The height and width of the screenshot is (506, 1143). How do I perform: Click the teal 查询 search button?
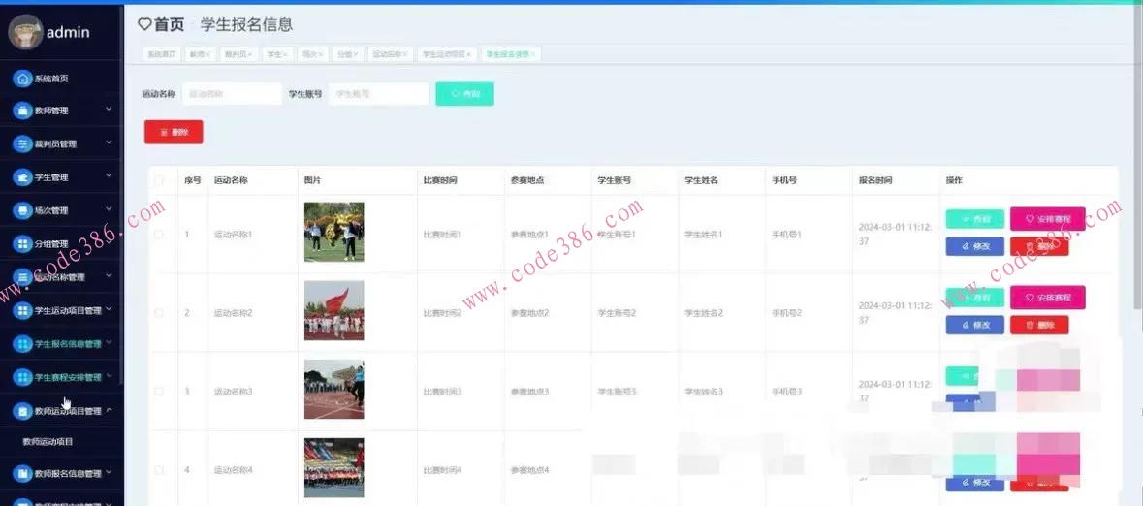(464, 94)
